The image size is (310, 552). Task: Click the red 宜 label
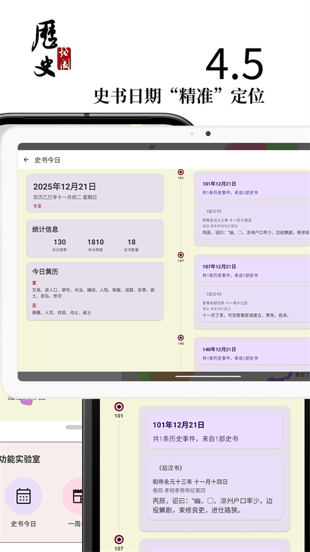coord(34,283)
